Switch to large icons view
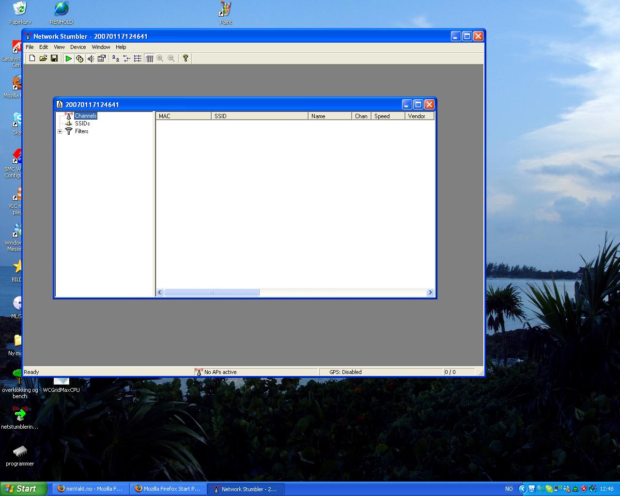Viewport: 620px width, 496px height. coord(116,58)
